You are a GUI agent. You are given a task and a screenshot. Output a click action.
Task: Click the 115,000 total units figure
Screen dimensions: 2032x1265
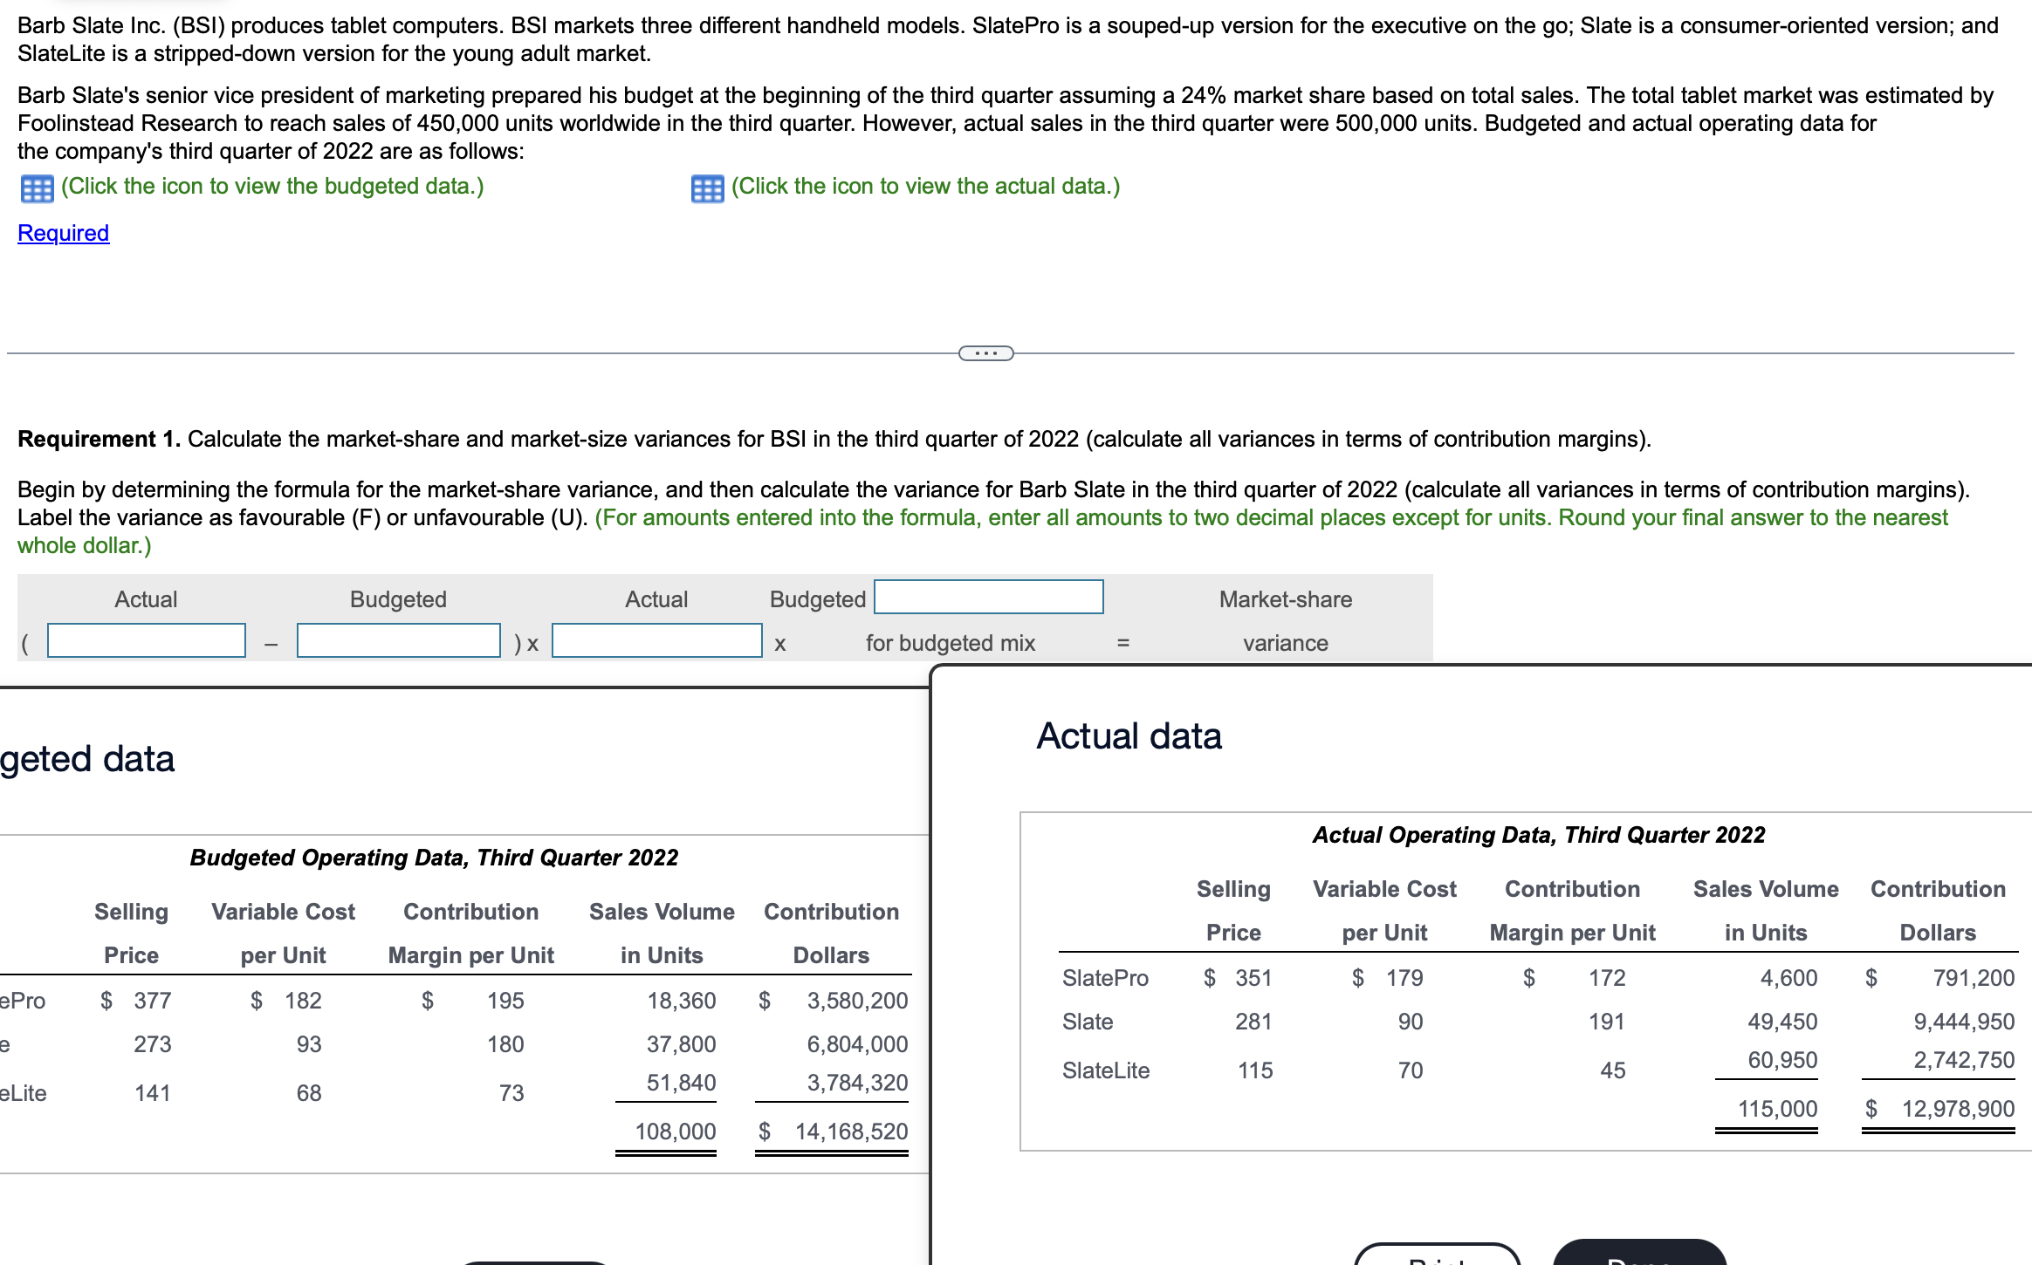1781,1109
